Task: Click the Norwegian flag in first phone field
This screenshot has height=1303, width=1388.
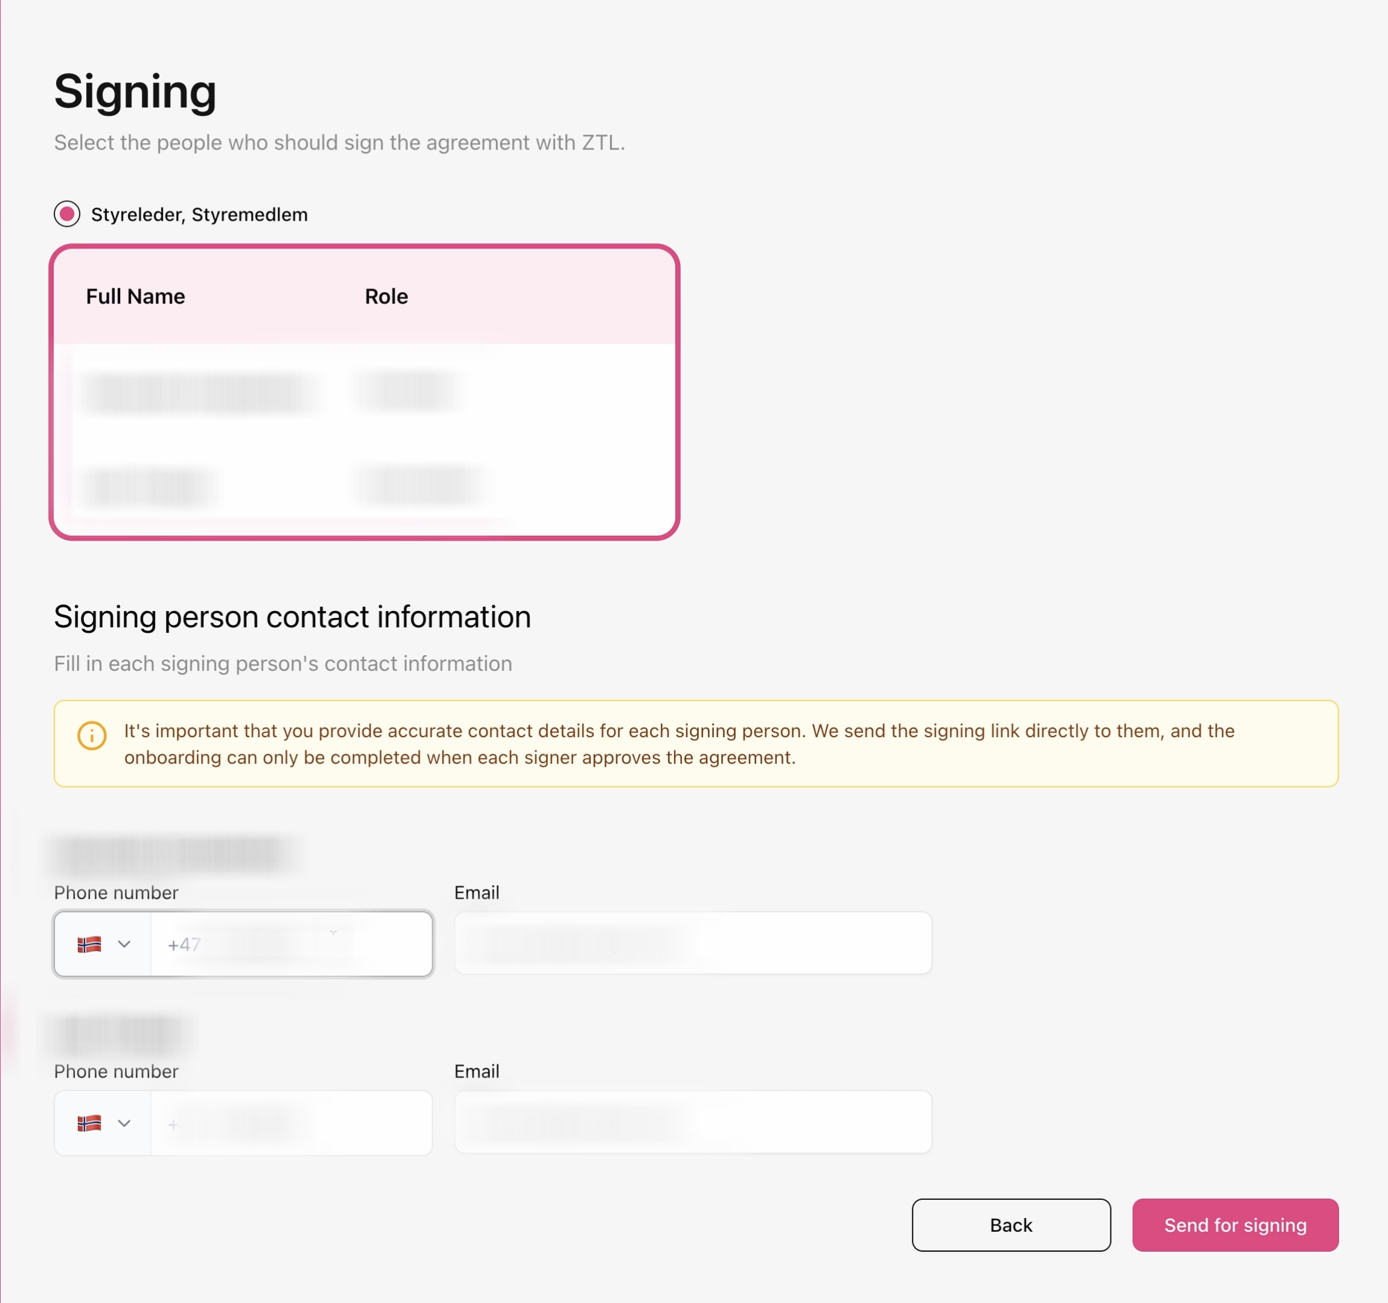Action: coord(89,944)
